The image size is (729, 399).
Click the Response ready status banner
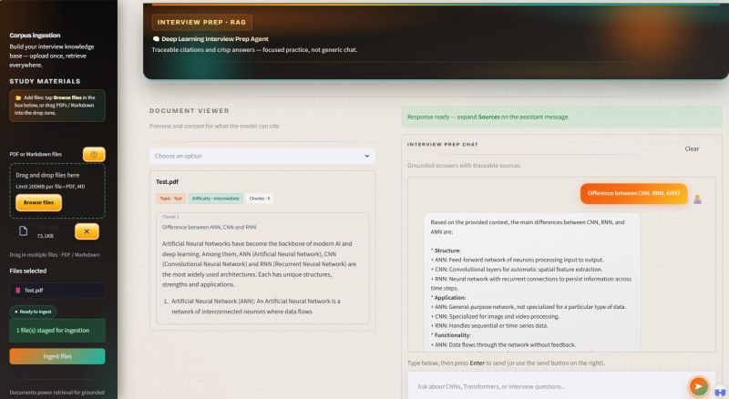[x=561, y=118]
